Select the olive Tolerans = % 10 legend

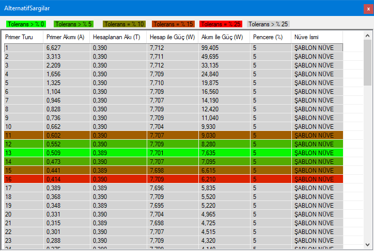pos(124,24)
